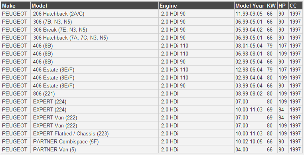Click the CC column header
The width and height of the screenshot is (304, 155).
click(x=296, y=6)
